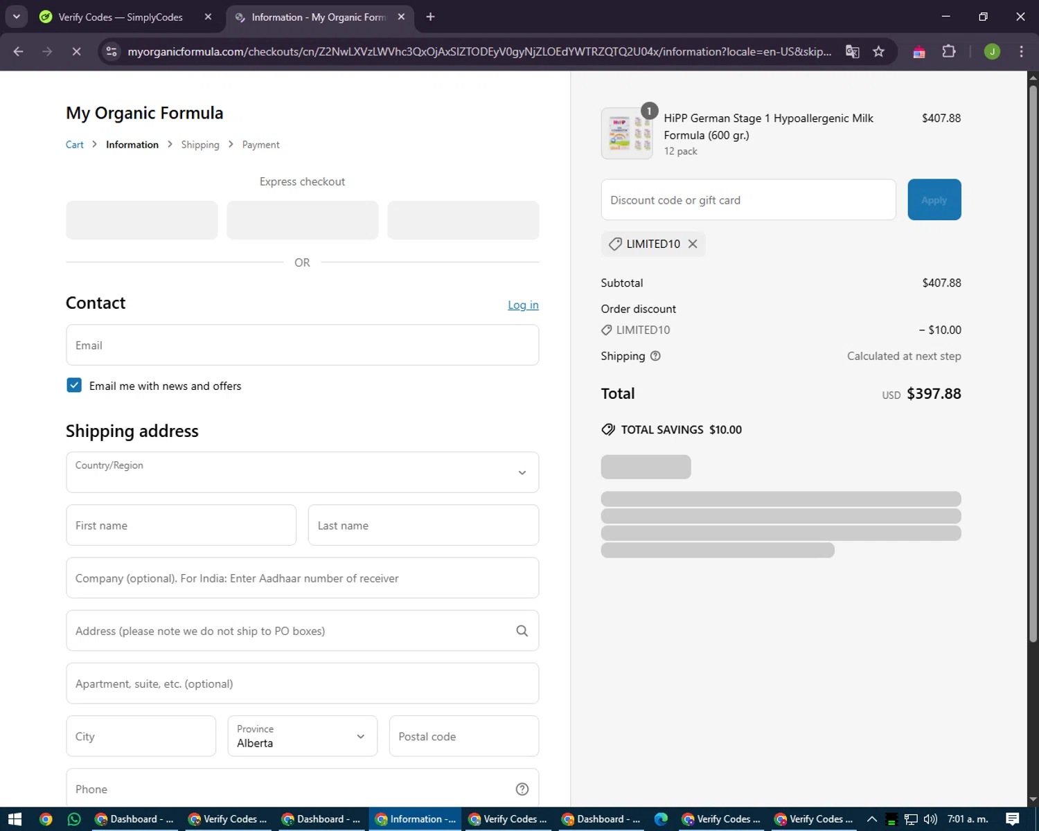Focus the Phone field
Screen dimensions: 1039x831
click(302, 788)
